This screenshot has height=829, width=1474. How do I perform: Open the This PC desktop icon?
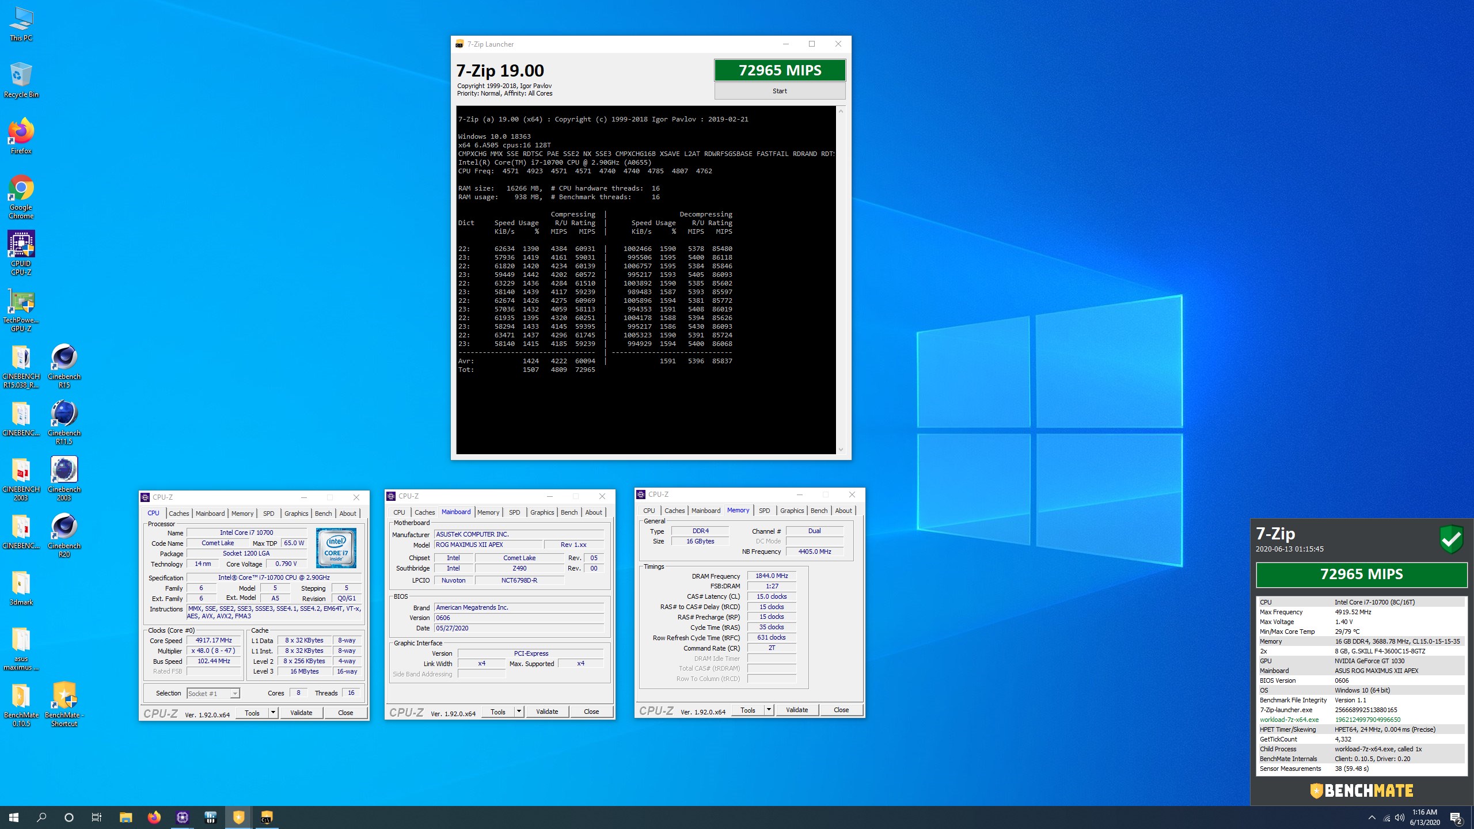click(21, 24)
